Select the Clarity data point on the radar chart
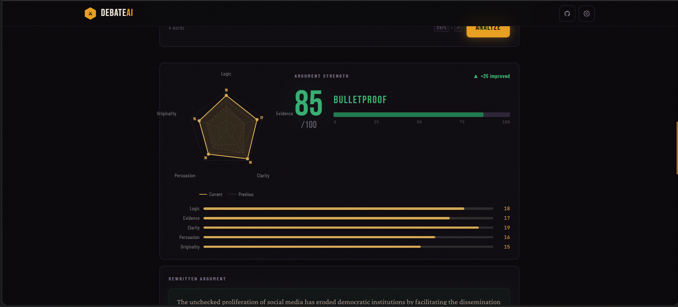Screen dimensions: 678x307 247,158
